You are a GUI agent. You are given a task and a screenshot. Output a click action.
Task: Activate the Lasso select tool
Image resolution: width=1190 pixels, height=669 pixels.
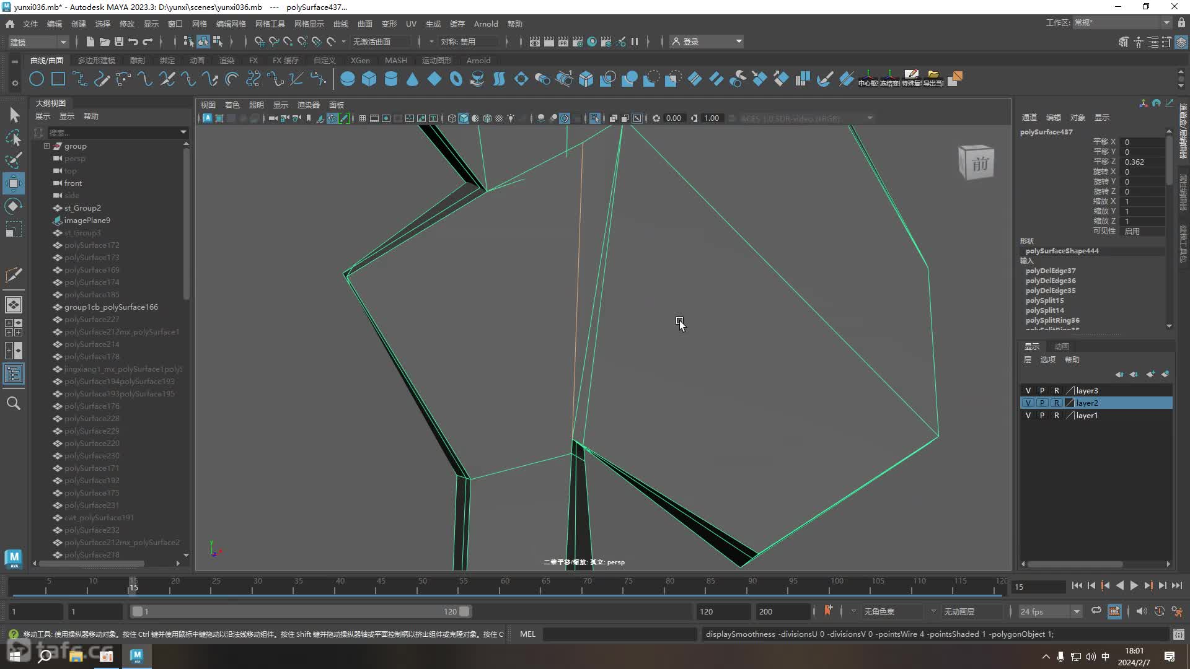coord(14,138)
